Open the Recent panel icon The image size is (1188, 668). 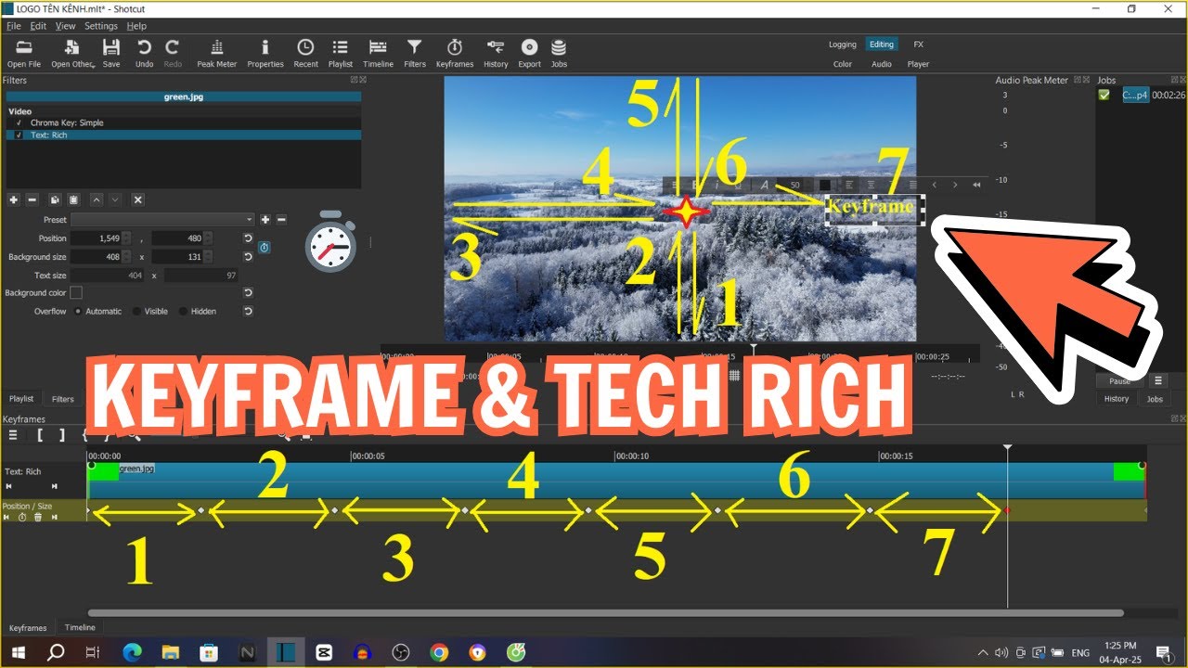click(x=305, y=47)
